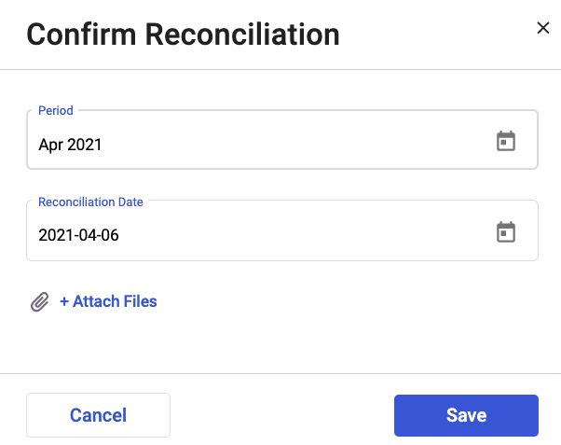Confirm the reconciliation with the blue Save button

coord(466,415)
